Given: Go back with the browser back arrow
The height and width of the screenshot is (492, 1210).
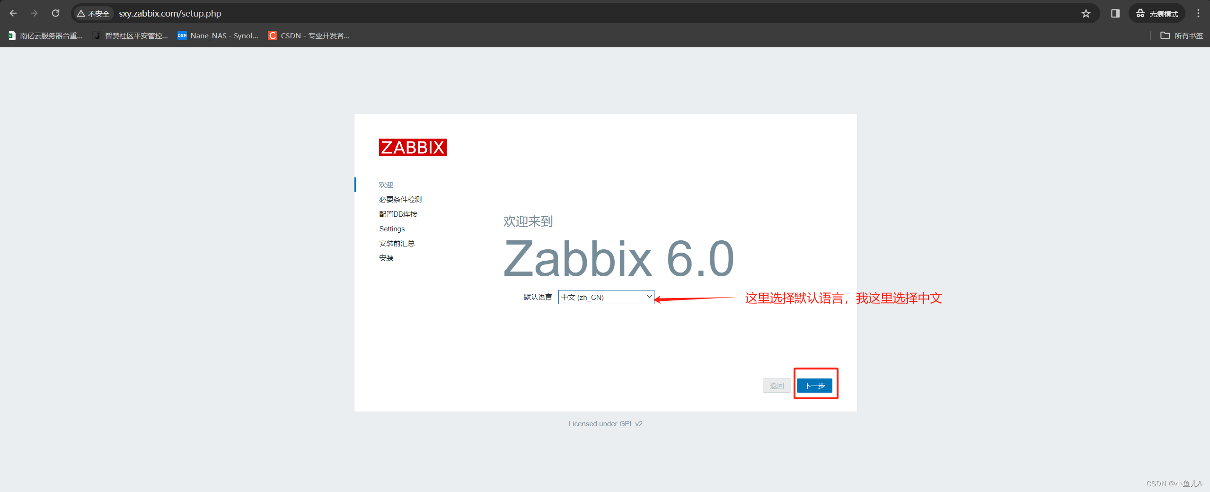Looking at the screenshot, I should pos(13,13).
